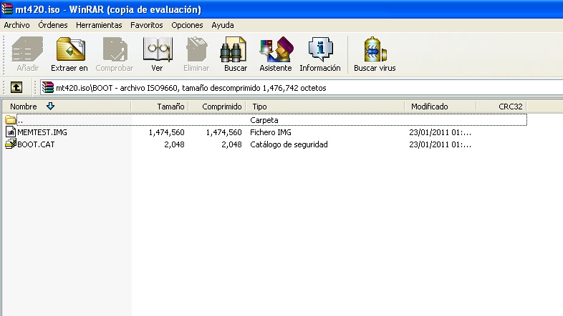The height and width of the screenshot is (316, 563).
Task: Click the 2,048 Tamaño value
Action: click(174, 144)
